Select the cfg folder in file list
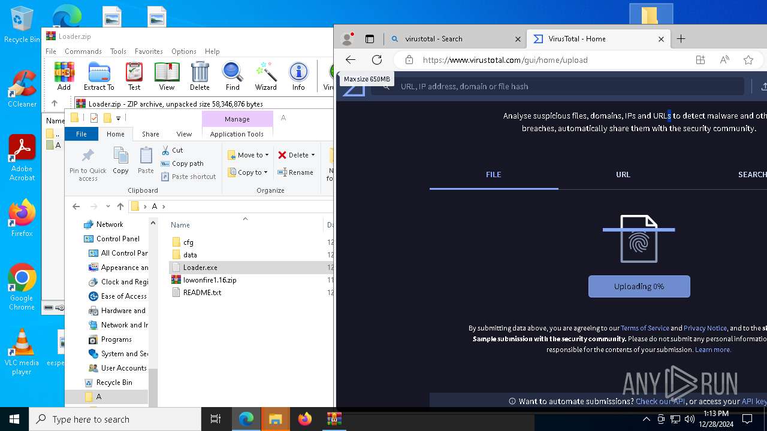This screenshot has height=431, width=767. [188, 242]
